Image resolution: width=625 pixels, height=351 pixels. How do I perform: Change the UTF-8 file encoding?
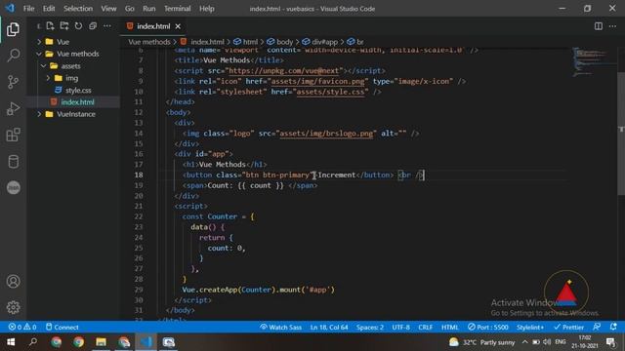coord(400,328)
